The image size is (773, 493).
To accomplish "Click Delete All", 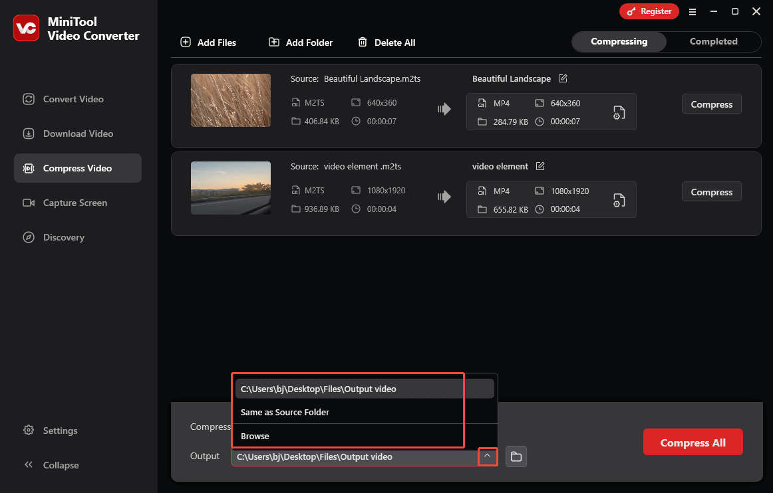I will [x=386, y=43].
